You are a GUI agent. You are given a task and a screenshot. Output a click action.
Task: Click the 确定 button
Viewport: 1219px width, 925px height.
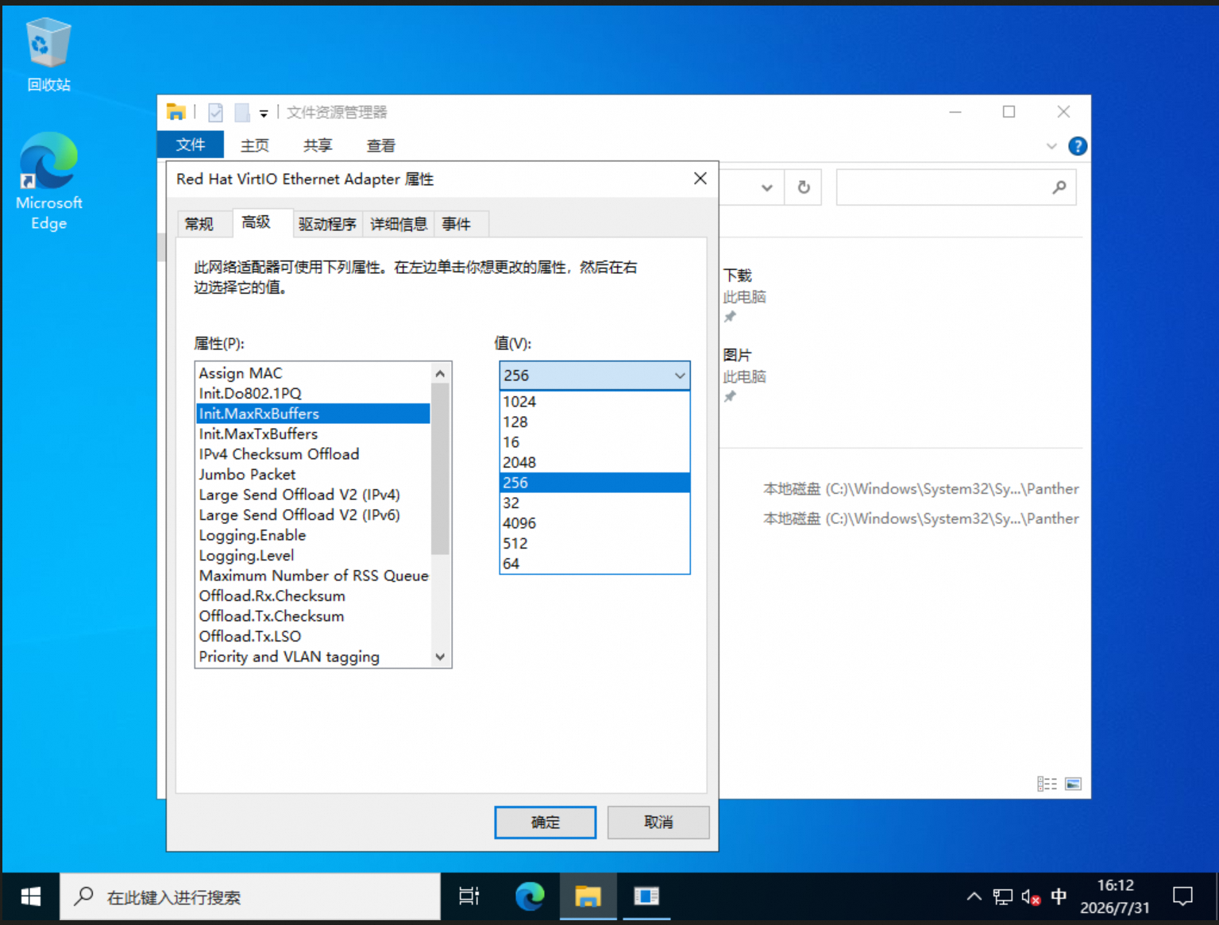coord(546,823)
